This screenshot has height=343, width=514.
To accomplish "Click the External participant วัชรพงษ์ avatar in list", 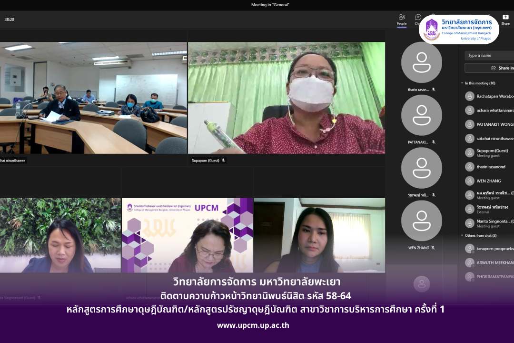I will coord(470,209).
